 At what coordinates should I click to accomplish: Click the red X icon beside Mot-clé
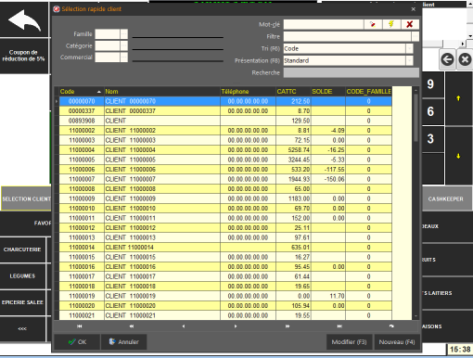tap(410, 24)
